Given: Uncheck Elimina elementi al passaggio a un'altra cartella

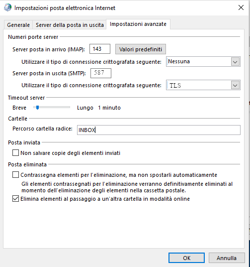Looking at the screenshot, I should 15,199.
